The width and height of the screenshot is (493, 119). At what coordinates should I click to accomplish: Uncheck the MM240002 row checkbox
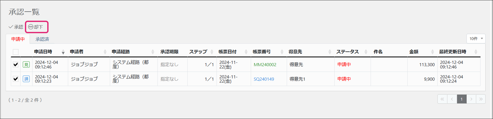point(16,65)
